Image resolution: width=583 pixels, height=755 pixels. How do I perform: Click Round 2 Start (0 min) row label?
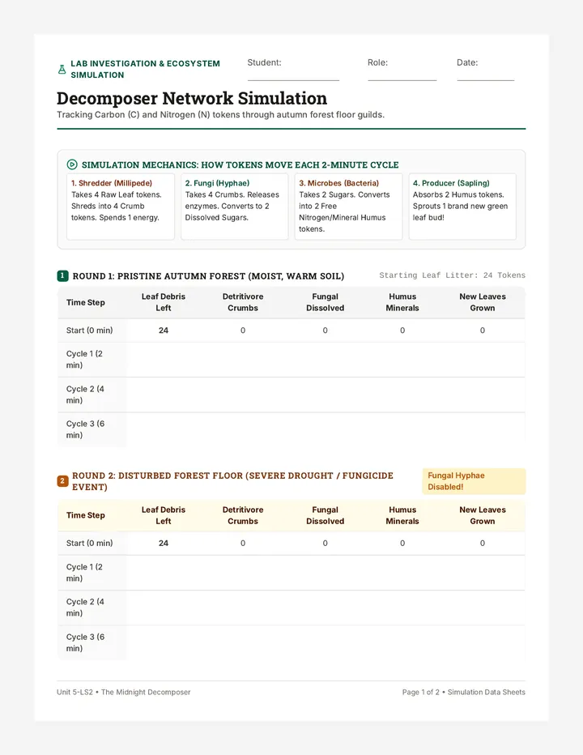[90, 543]
